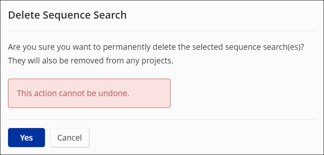Click the Yes button to confirm deletion
Image resolution: width=324 pixels, height=155 pixels.
click(x=26, y=138)
